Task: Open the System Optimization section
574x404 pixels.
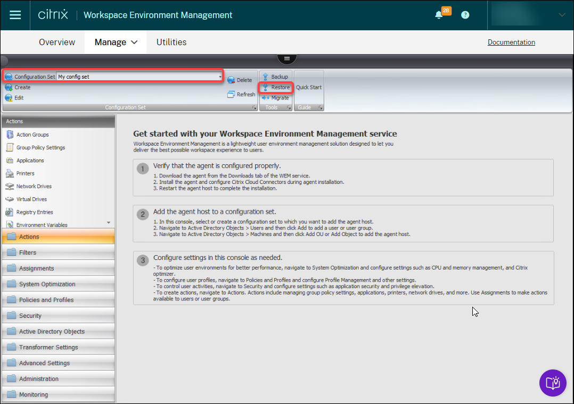Action: [x=47, y=284]
